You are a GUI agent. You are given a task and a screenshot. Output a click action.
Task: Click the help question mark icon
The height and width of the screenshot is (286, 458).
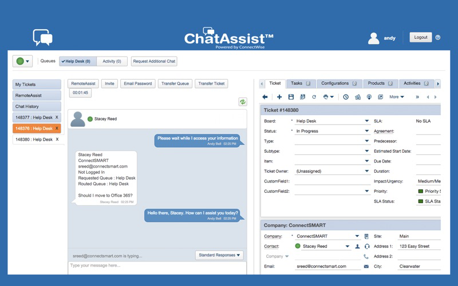[437, 37]
